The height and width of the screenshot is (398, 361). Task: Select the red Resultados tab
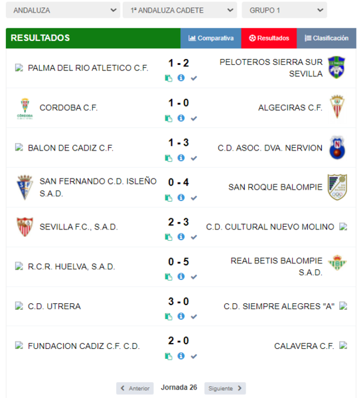click(269, 38)
